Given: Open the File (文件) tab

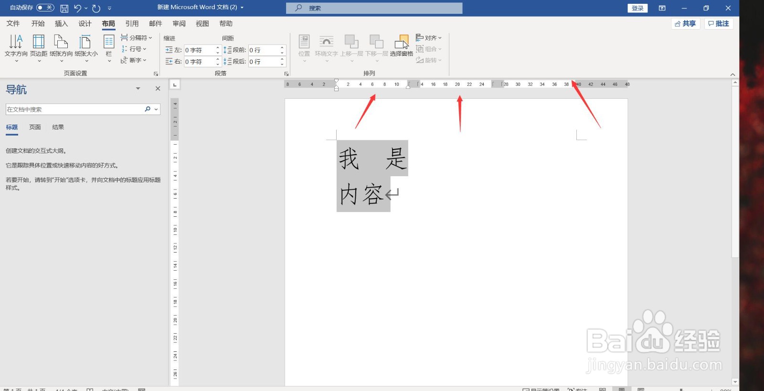Looking at the screenshot, I should [13, 23].
